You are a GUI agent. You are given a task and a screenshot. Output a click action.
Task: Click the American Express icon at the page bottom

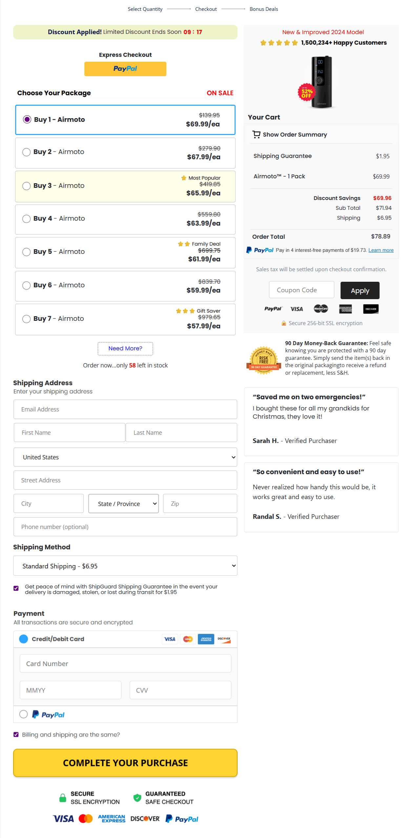click(112, 818)
